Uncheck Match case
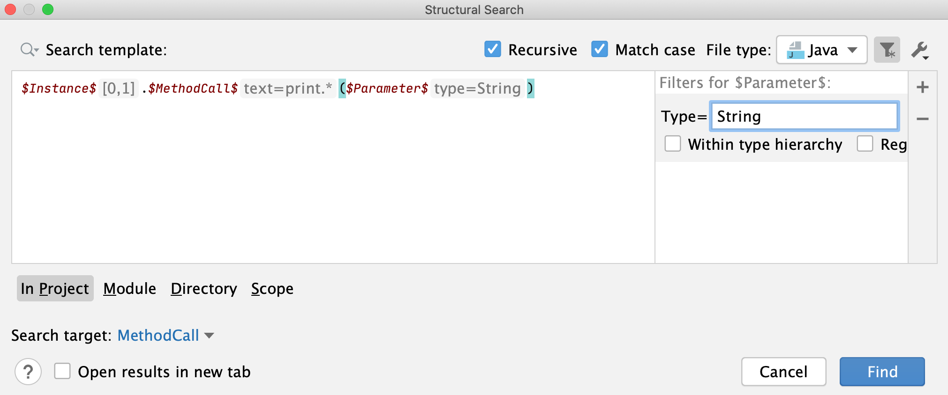948x395 pixels. click(600, 49)
